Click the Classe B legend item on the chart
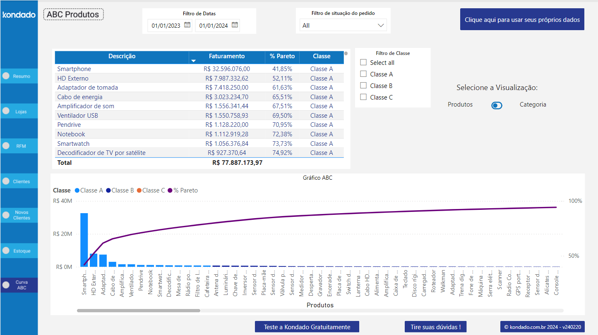Screen dimensions: 598x335 [x=120, y=190]
